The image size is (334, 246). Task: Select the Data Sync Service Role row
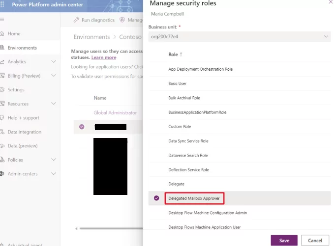tap(240, 141)
